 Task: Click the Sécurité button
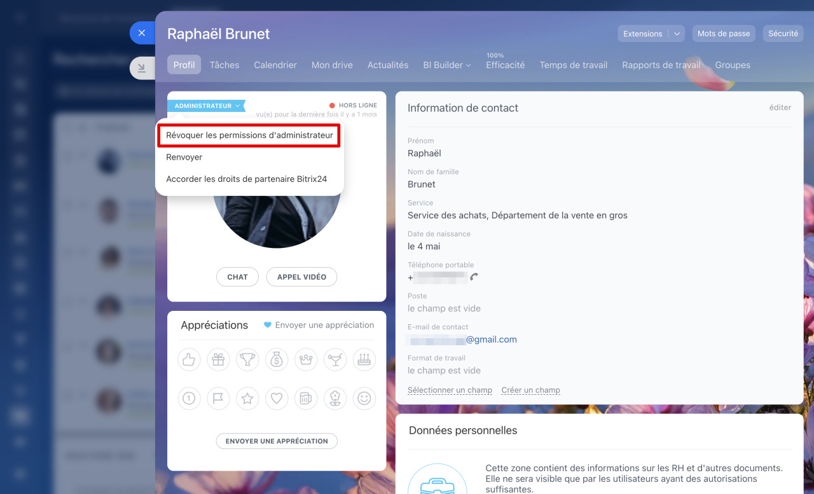pos(783,34)
